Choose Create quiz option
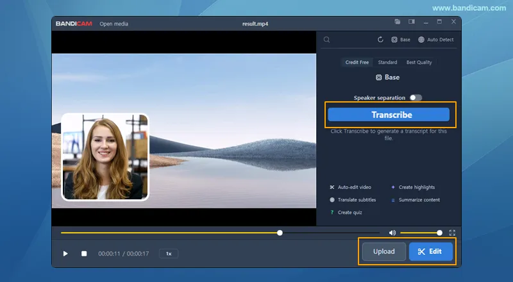Viewport: 513px width, 282px height. (346, 212)
